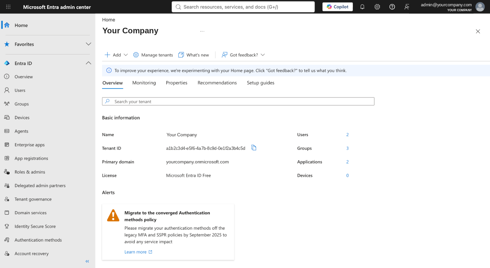This screenshot has width=490, height=268.
Task: Click the Home breadcrumb link
Action: click(x=109, y=20)
